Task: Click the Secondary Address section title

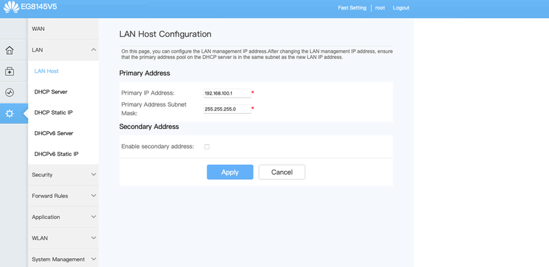Action: (149, 126)
